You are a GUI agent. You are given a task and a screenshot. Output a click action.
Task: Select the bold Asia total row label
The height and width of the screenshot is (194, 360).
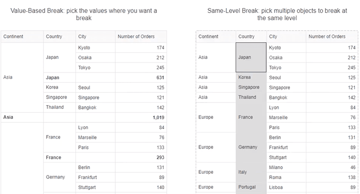pyautogui.click(x=8, y=117)
